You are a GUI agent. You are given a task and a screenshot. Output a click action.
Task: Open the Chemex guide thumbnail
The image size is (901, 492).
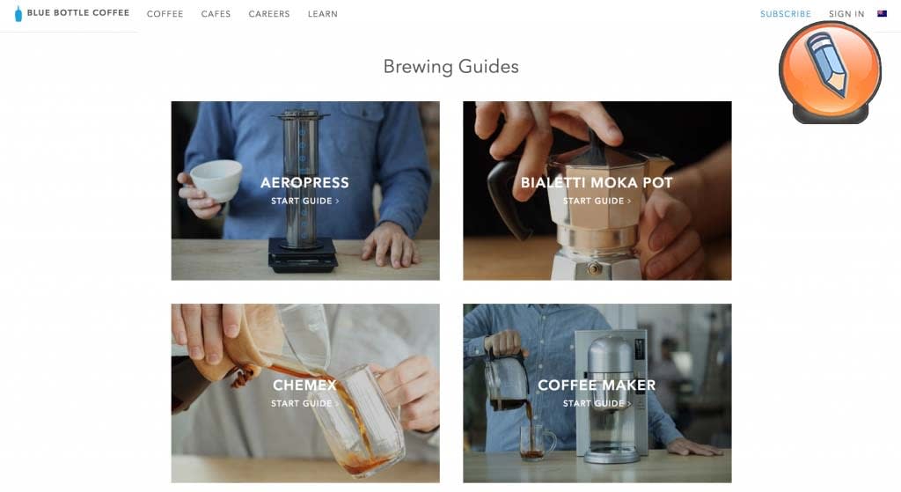pyautogui.click(x=305, y=393)
